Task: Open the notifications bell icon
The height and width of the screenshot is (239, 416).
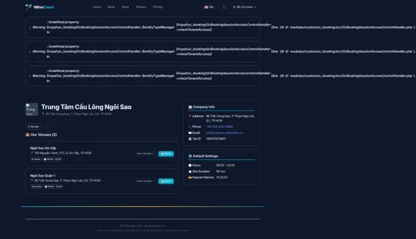Action: [224, 7]
